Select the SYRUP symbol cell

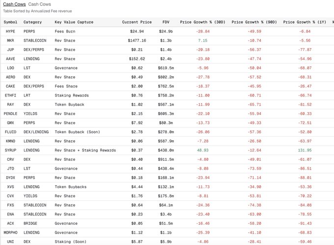[x=10, y=150]
